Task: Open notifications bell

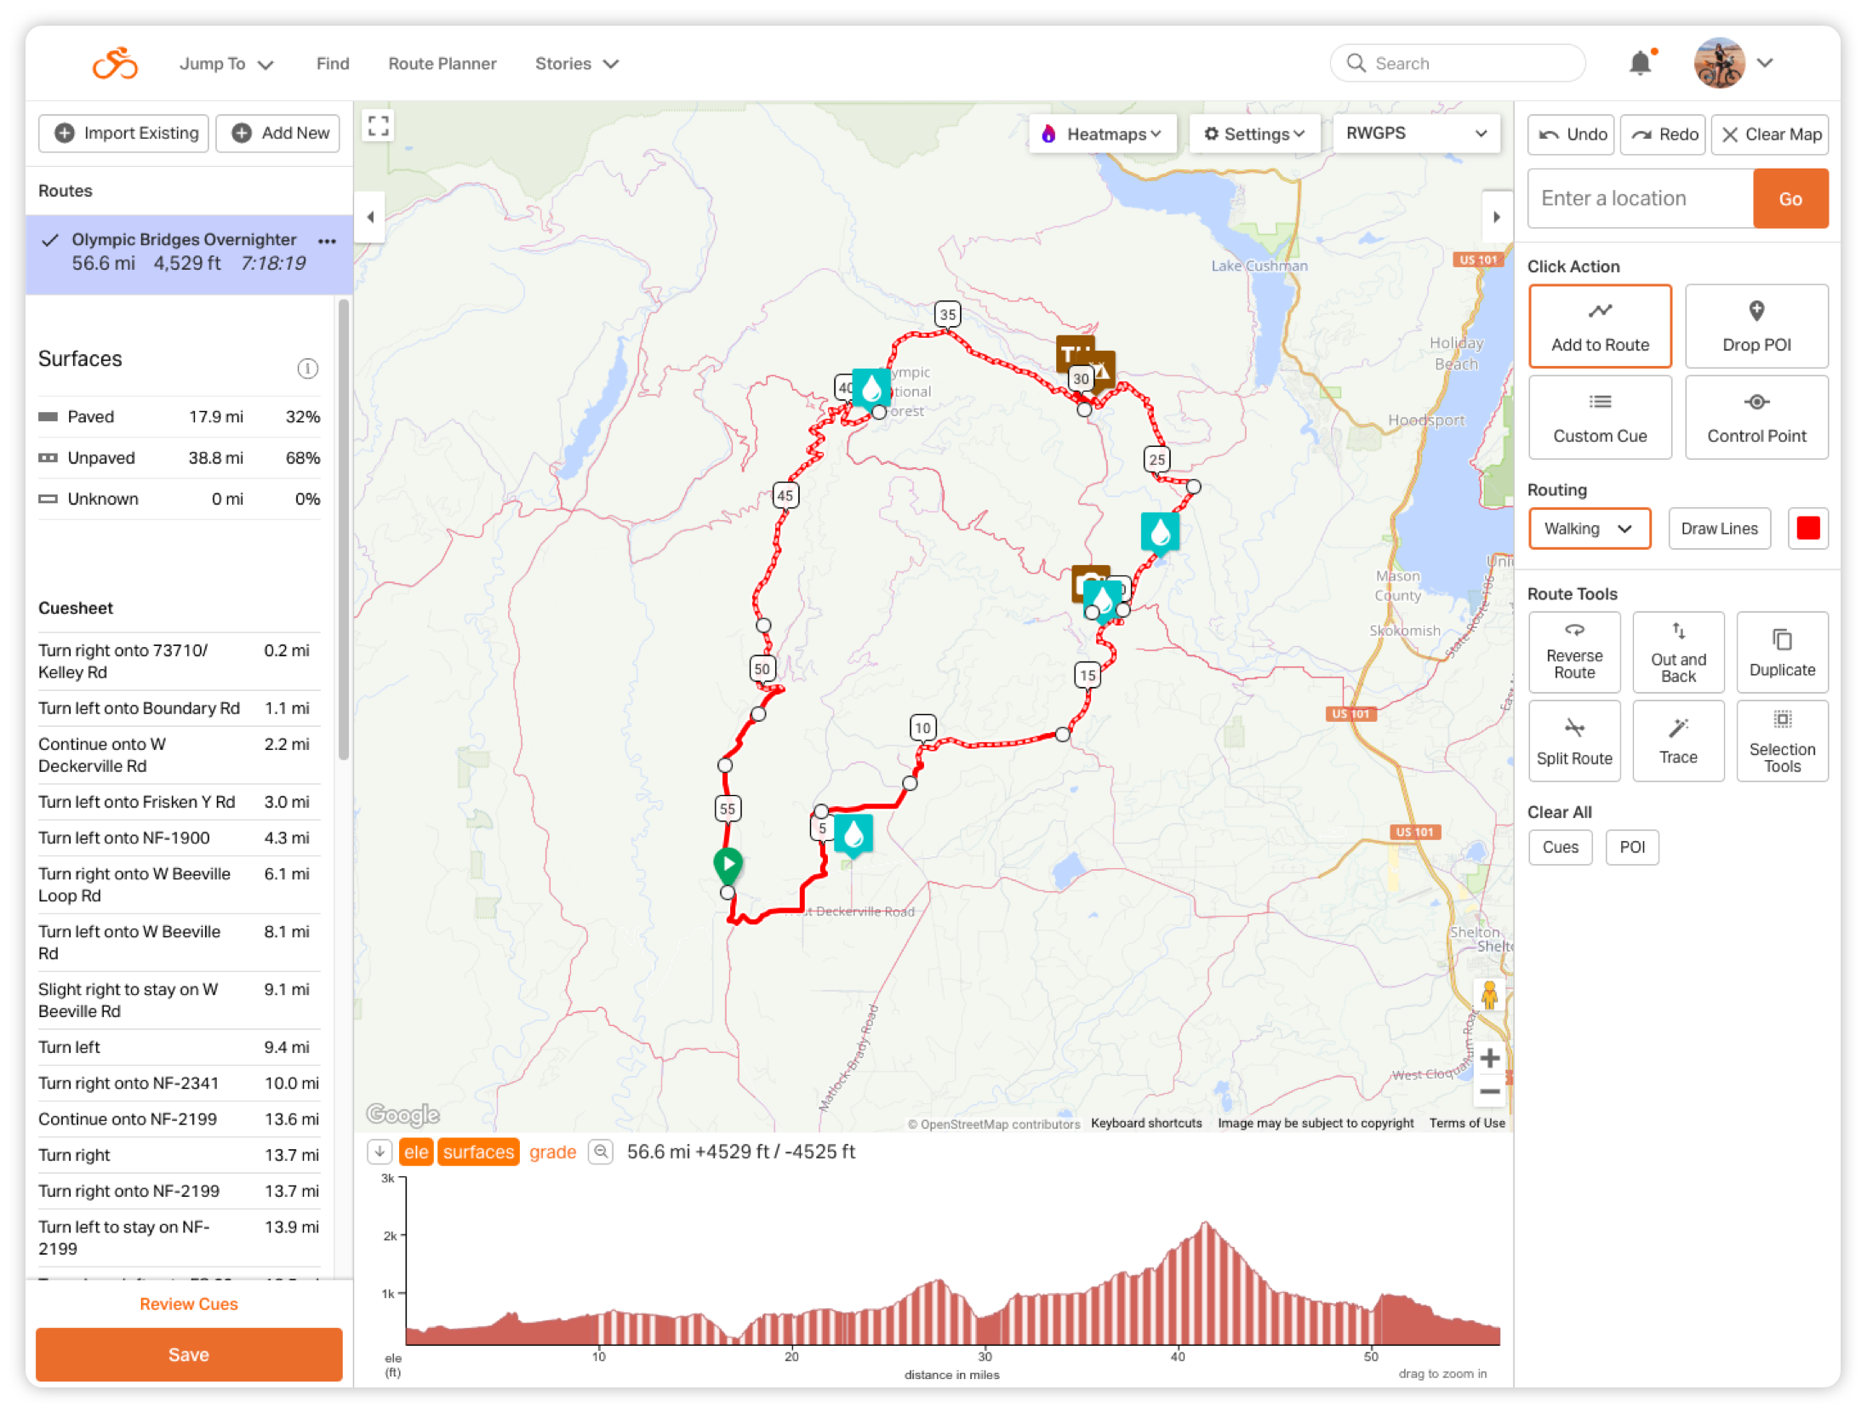Action: (x=1640, y=63)
